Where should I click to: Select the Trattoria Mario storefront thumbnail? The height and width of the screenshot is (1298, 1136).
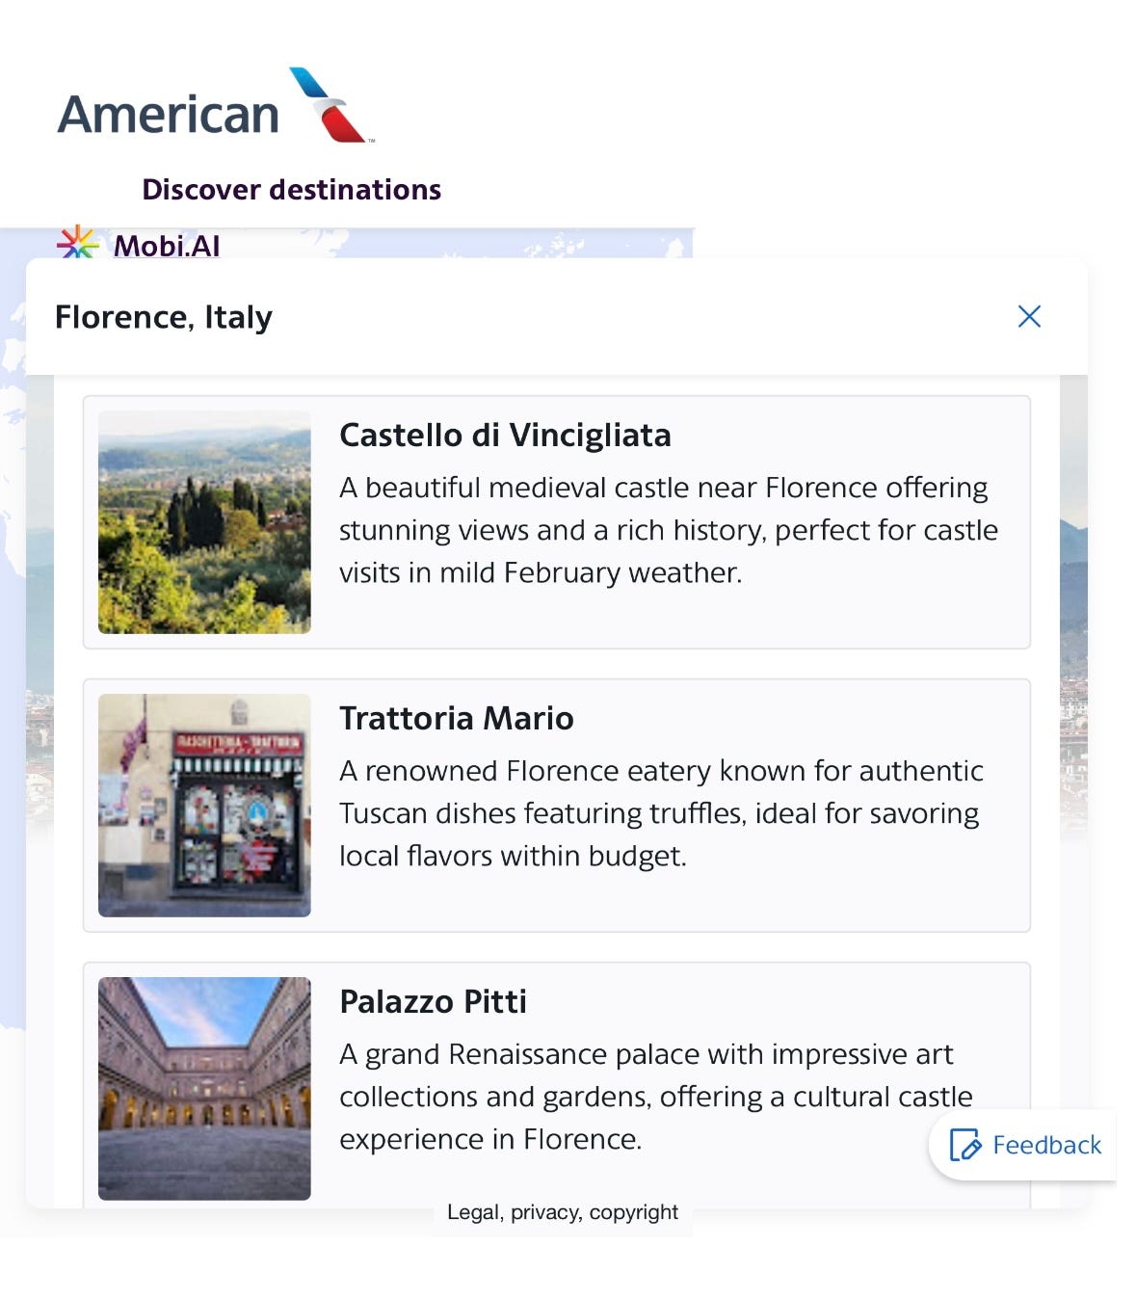point(204,806)
